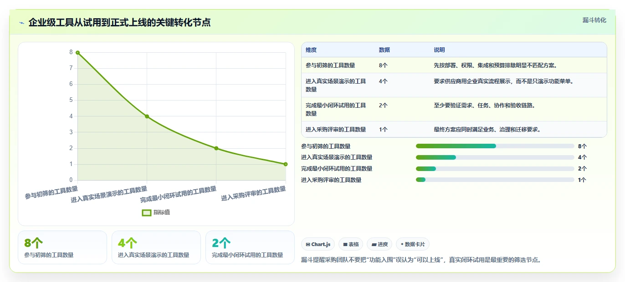Open the 2个 完成最小闭环试用的工具数量 stat card
Image resolution: width=625 pixels, height=282 pixels.
(250, 247)
